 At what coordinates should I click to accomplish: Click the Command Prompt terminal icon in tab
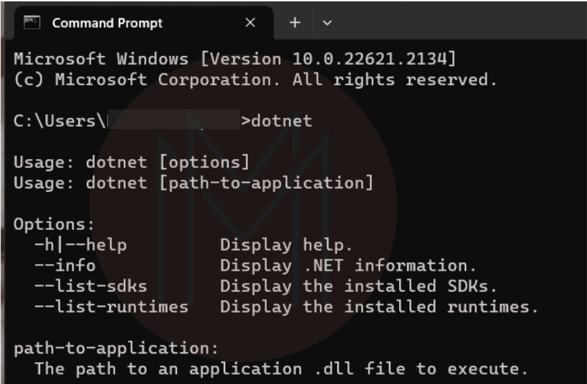click(x=32, y=23)
